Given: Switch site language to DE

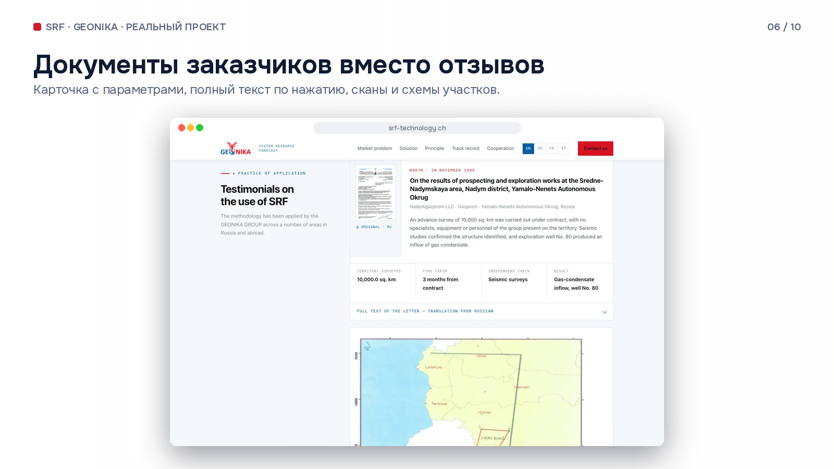Looking at the screenshot, I should pyautogui.click(x=540, y=149).
